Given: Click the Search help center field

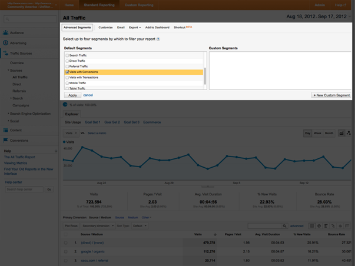Looking at the screenshot, I should coord(24,189).
